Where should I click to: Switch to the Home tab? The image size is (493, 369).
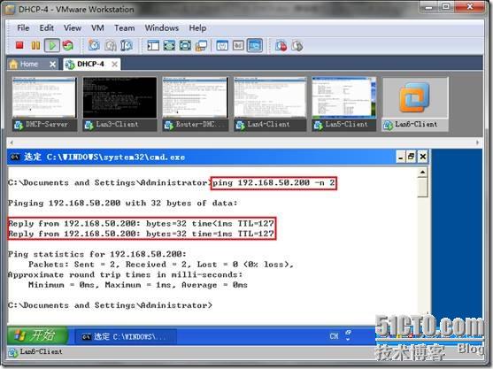tap(28, 64)
